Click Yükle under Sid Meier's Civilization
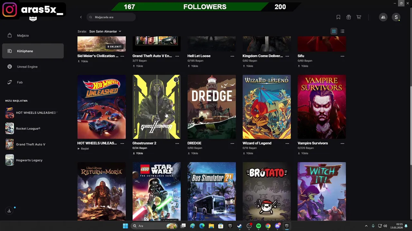Image resolution: width=412 pixels, height=231 pixels. (x=83, y=61)
